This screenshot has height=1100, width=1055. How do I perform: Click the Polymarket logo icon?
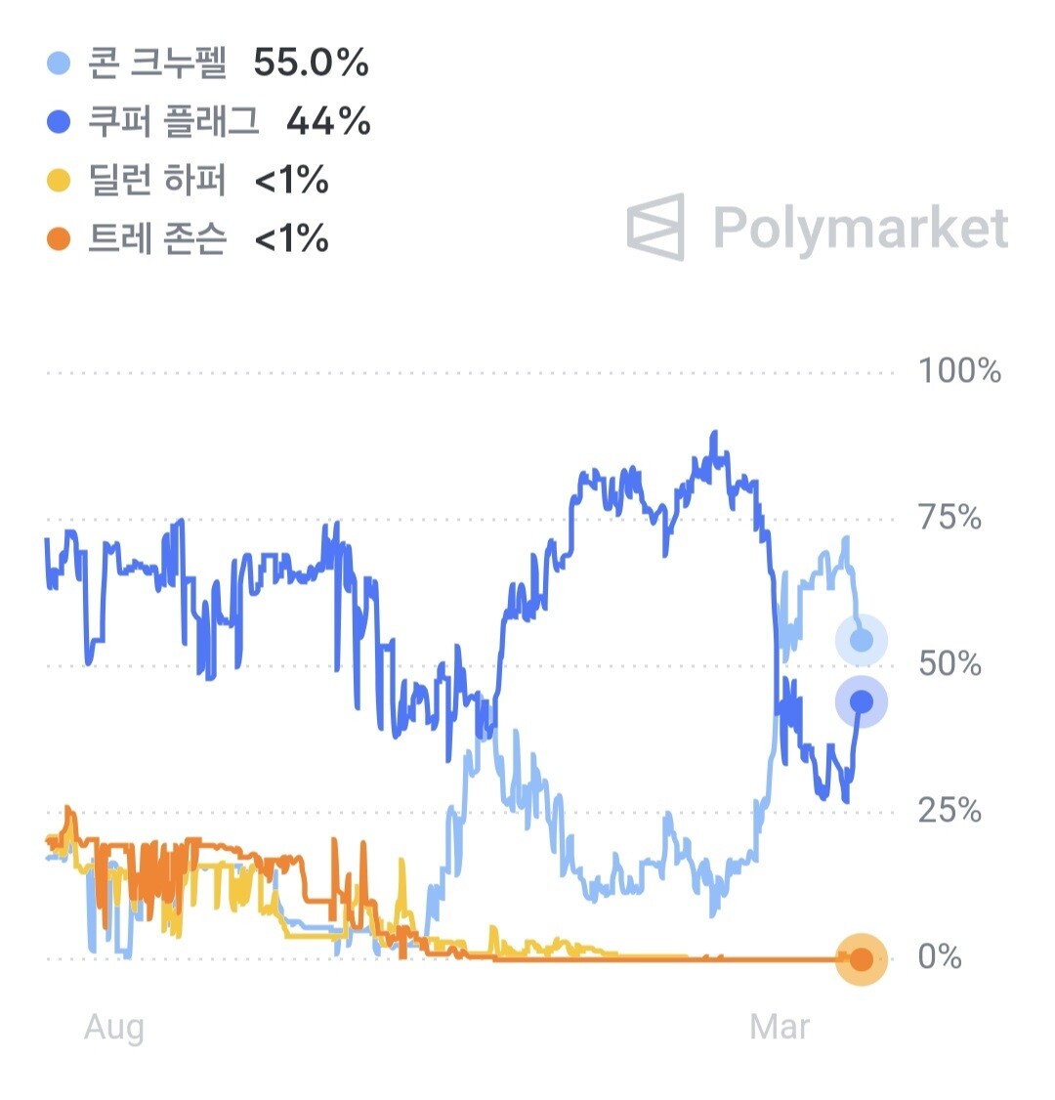(655, 228)
